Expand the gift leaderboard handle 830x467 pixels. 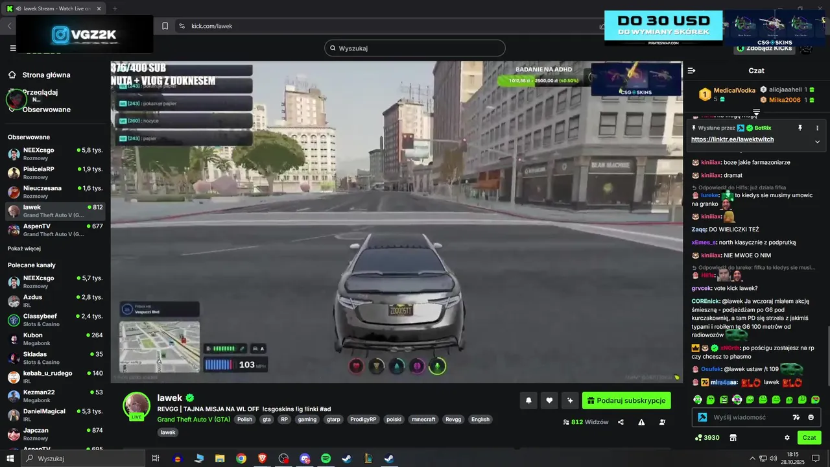point(756,112)
